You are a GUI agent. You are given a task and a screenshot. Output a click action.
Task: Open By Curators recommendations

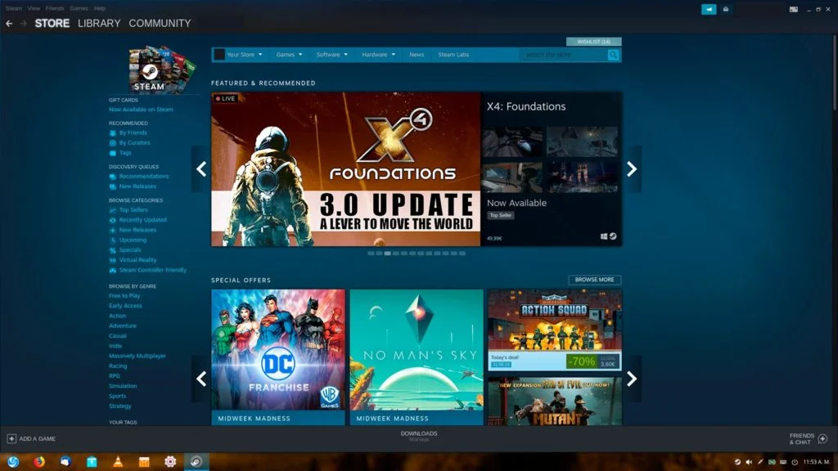(x=134, y=143)
